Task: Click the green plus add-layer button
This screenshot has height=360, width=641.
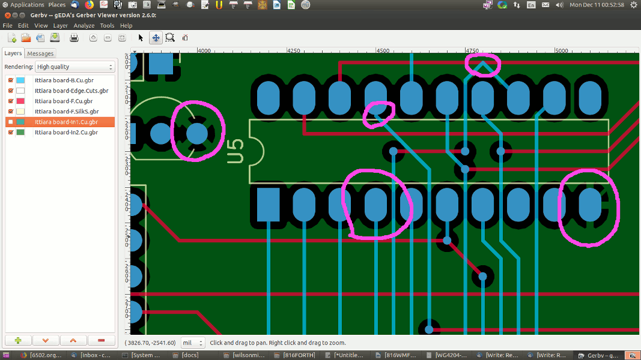Action: point(18,340)
